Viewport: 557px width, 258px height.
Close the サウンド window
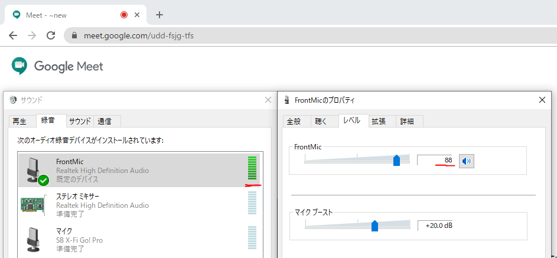point(268,100)
